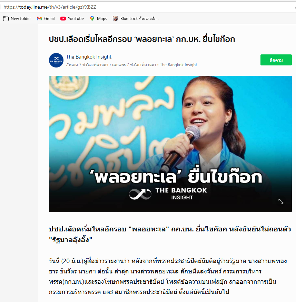Screen dimensions: 296x302
Task: Click The Bangkok Insight round logo
Action: (x=56, y=60)
